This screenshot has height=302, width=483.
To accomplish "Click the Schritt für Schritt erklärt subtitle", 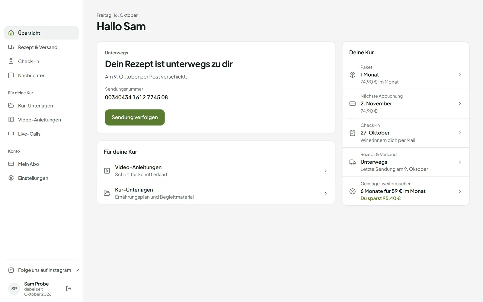I will click(x=141, y=175).
